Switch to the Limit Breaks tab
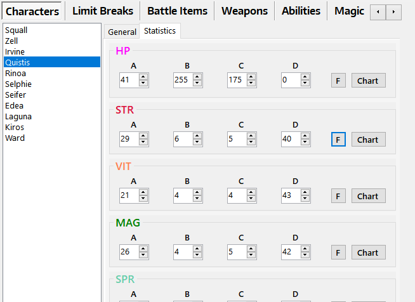 click(x=103, y=11)
